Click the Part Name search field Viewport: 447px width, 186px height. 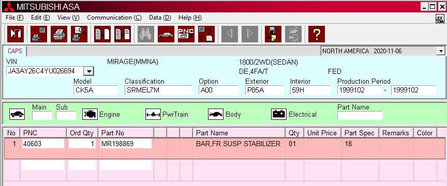[360, 115]
